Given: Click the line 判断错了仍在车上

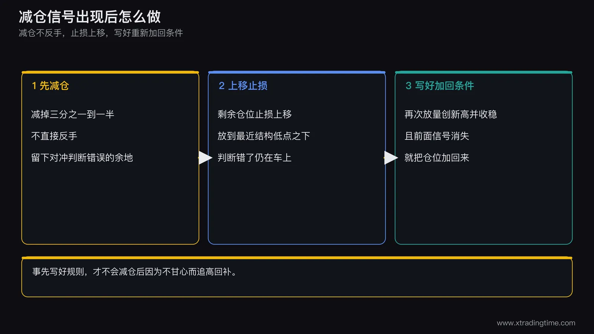Looking at the screenshot, I should pyautogui.click(x=255, y=158).
